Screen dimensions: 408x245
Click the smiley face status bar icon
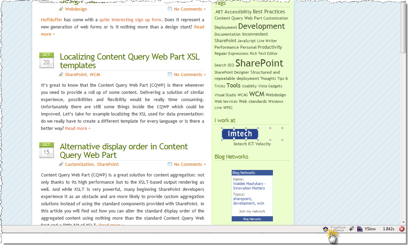(x=325, y=229)
